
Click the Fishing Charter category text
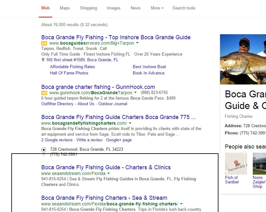point(239,117)
